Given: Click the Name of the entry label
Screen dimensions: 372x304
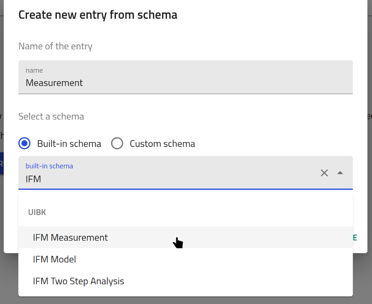Looking at the screenshot, I should (x=55, y=46).
